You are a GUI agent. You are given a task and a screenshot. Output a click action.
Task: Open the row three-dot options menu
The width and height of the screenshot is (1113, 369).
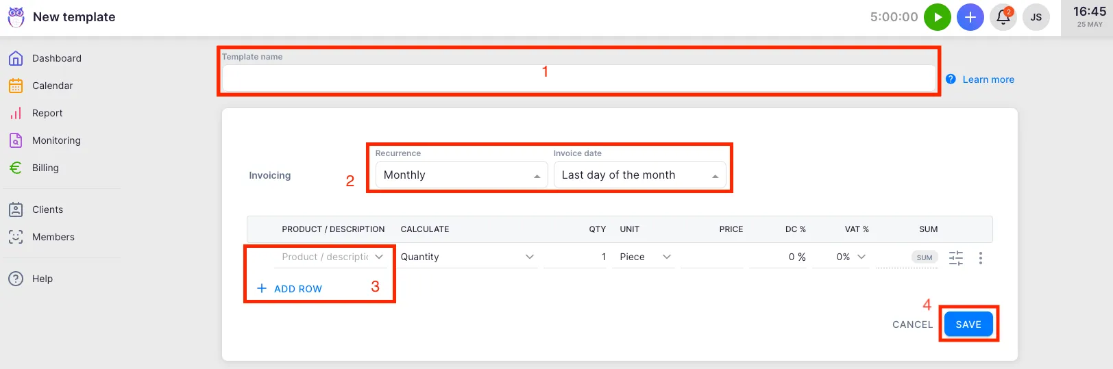980,257
